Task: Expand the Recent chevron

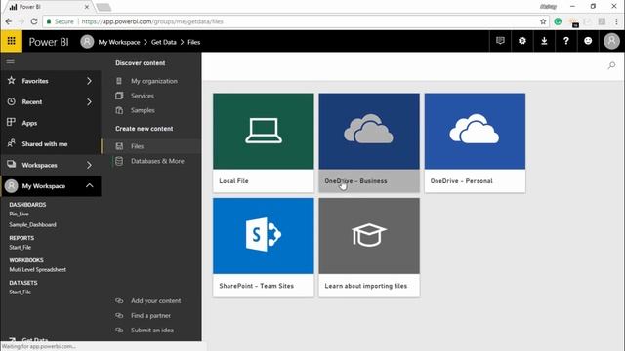Action: pyautogui.click(x=89, y=101)
